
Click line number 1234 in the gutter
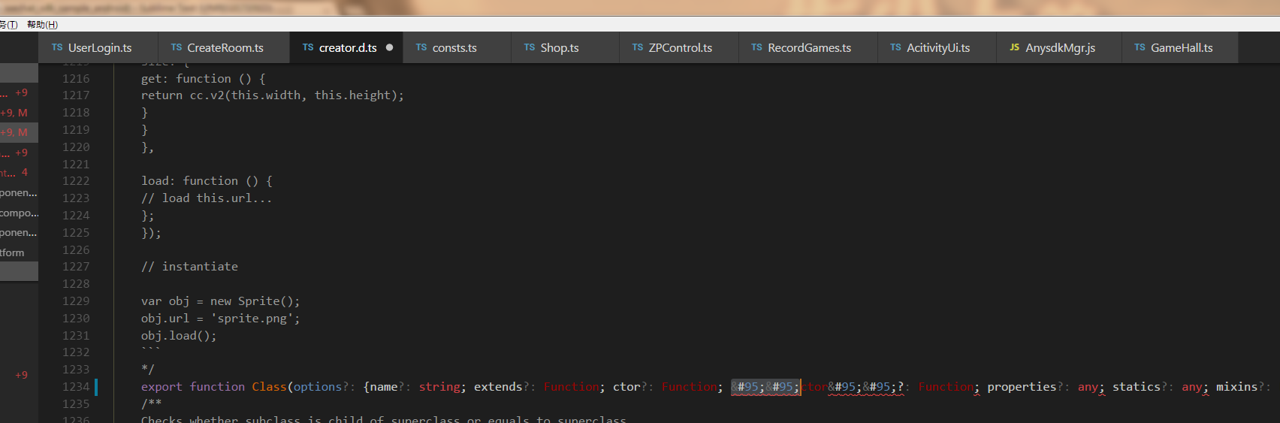point(76,387)
